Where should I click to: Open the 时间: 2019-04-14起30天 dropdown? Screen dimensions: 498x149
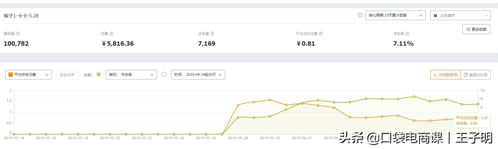coord(198,75)
